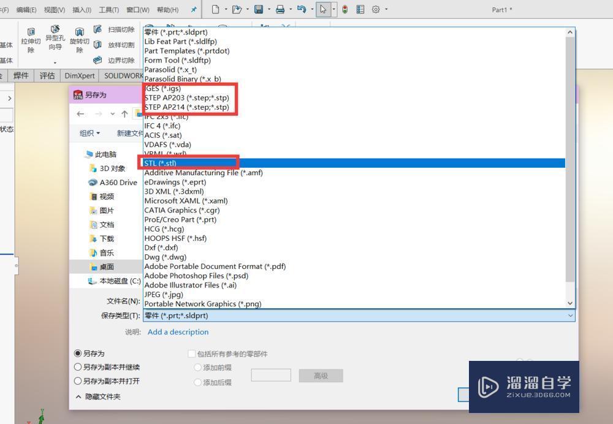Click the Open file icon
This screenshot has height=424, width=613.
coord(237,9)
